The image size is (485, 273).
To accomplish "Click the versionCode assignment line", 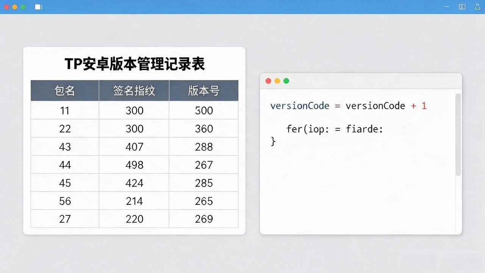I will point(349,106).
